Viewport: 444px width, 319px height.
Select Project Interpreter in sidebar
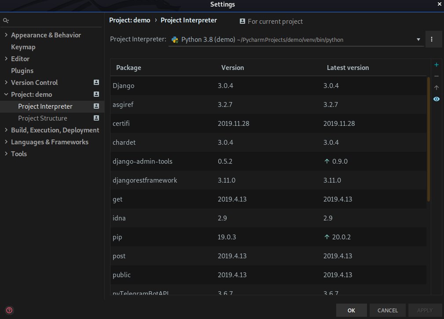pyautogui.click(x=45, y=106)
